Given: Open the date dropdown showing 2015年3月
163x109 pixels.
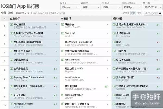Looking at the screenshot, I should [153, 7].
